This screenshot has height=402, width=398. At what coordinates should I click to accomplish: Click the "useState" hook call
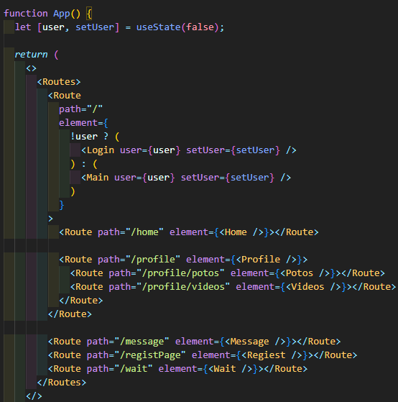(158, 27)
